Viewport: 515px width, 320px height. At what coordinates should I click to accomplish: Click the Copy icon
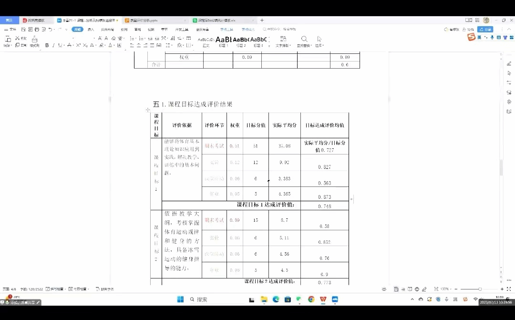click(x=18, y=45)
